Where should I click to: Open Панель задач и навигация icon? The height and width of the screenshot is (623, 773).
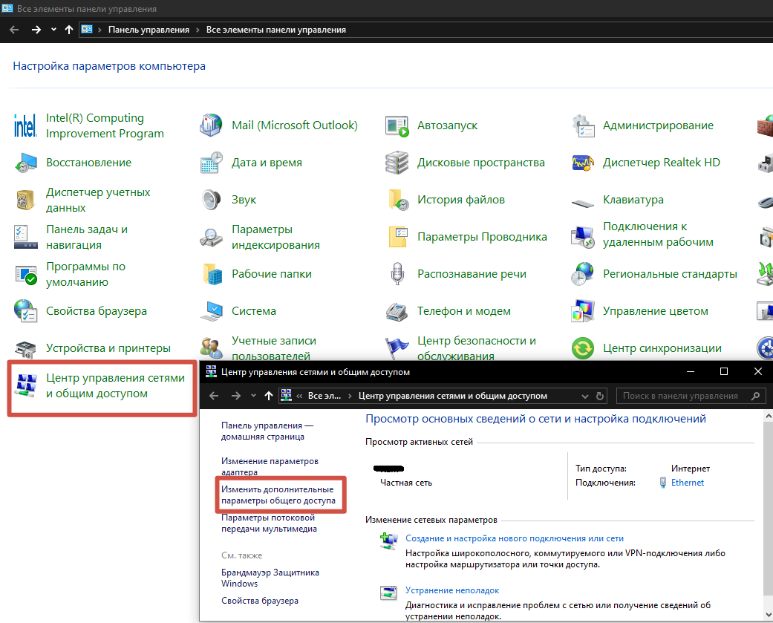(x=25, y=237)
